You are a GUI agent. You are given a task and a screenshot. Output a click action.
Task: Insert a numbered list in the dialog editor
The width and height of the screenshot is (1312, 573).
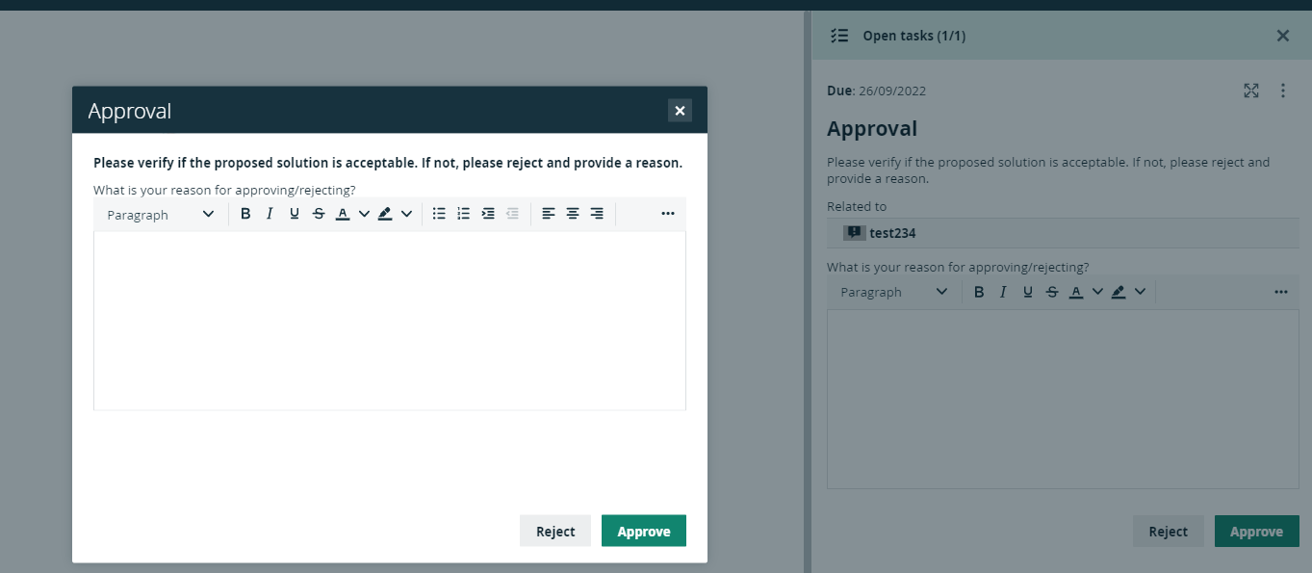coord(463,214)
